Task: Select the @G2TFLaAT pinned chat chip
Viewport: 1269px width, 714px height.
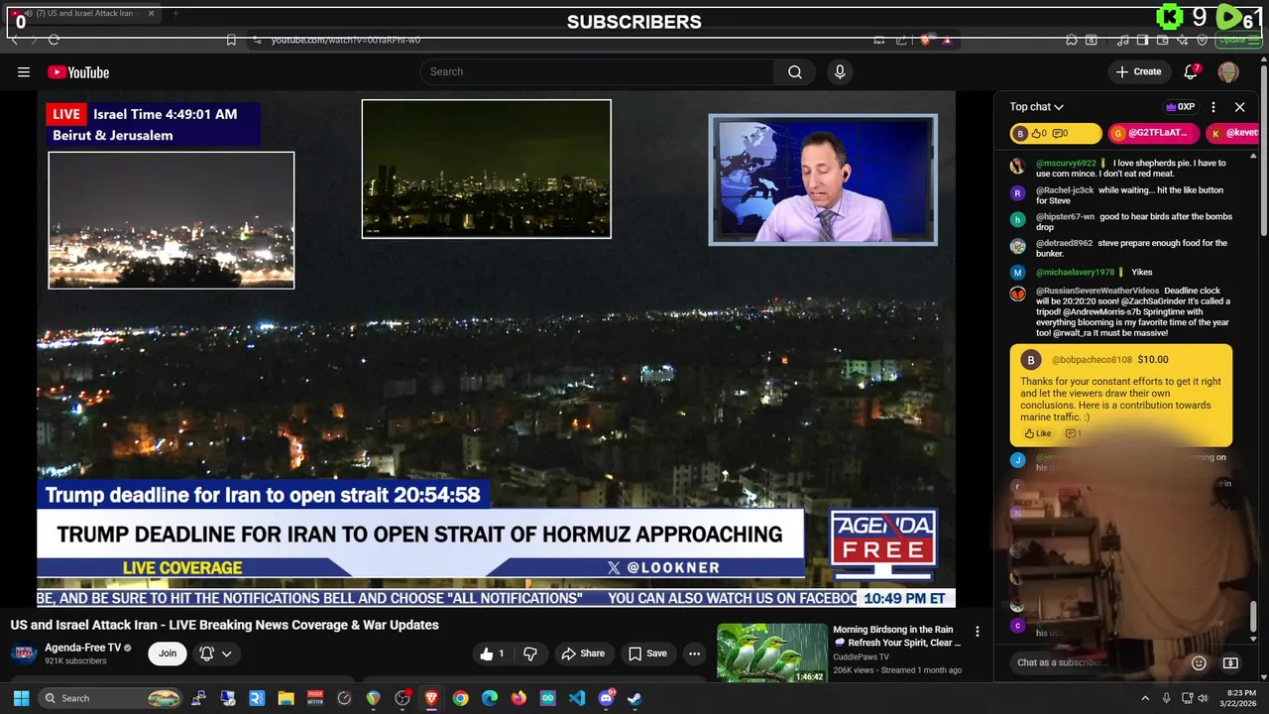Action: pyautogui.click(x=1154, y=133)
